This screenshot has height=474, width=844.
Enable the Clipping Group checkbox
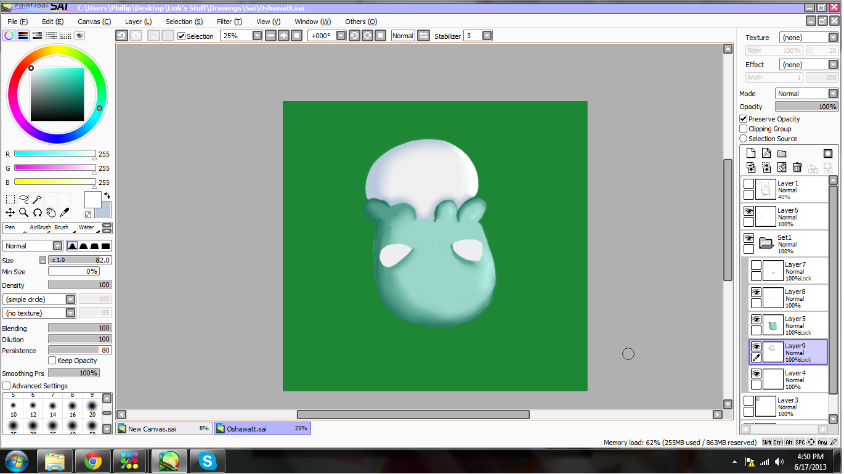(744, 129)
